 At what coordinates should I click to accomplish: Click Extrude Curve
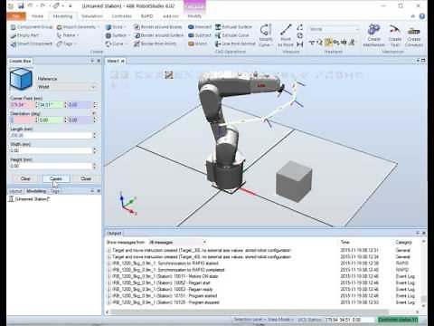pyautogui.click(x=232, y=35)
